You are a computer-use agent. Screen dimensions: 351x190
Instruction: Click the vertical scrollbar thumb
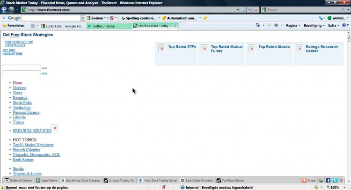pyautogui.click(x=349, y=38)
